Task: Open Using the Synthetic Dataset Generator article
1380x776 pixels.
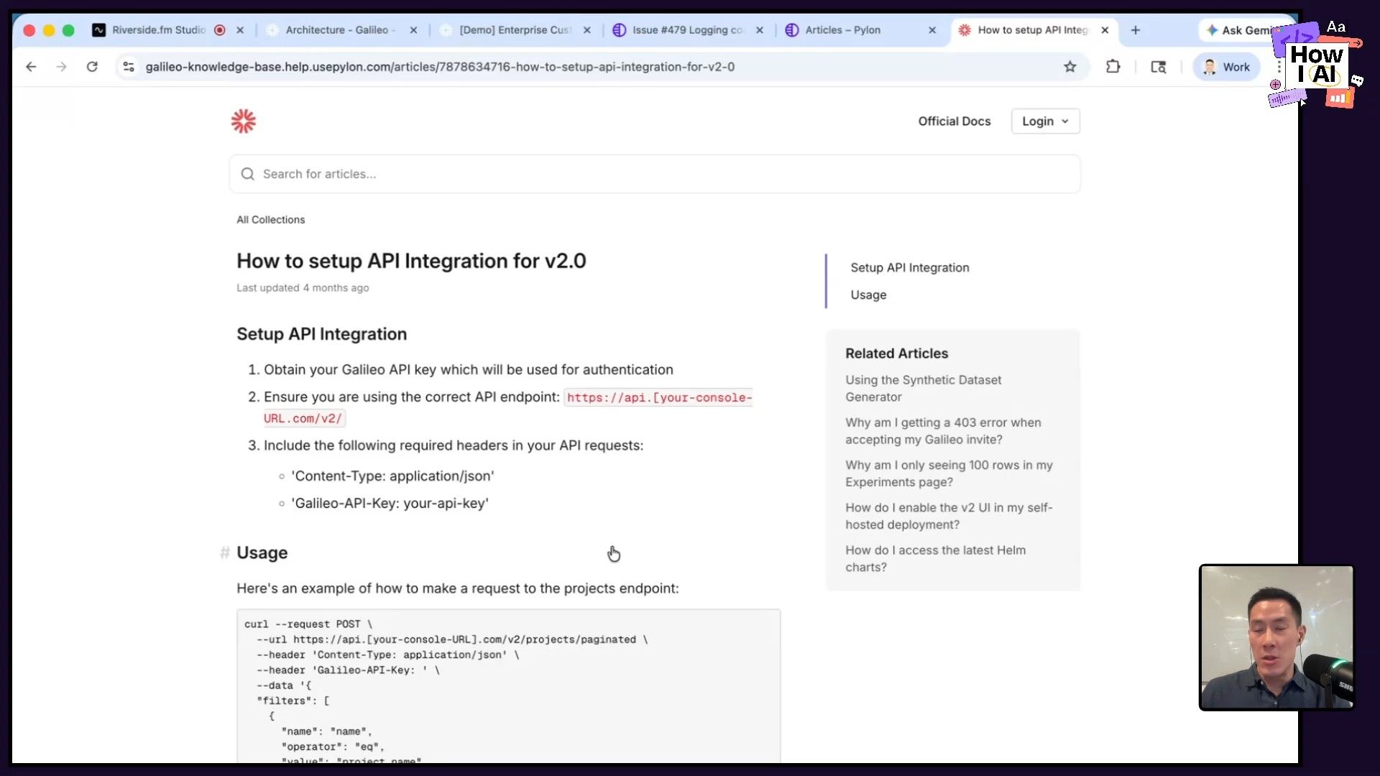Action: pyautogui.click(x=923, y=389)
